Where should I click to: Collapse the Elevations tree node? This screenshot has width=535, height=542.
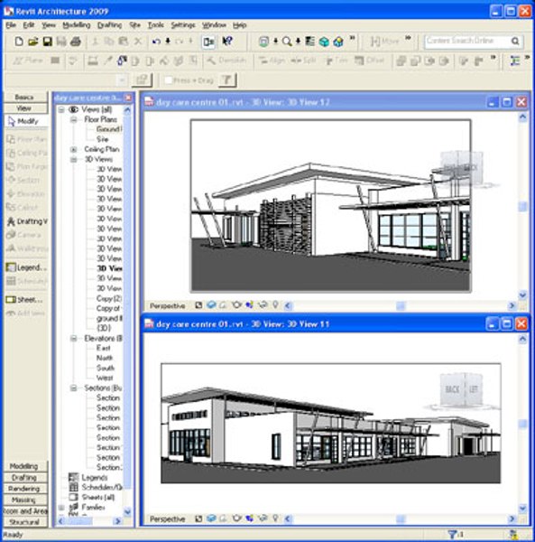pyautogui.click(x=73, y=339)
